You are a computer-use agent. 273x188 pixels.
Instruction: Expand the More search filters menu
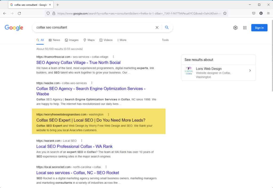(x=122, y=40)
